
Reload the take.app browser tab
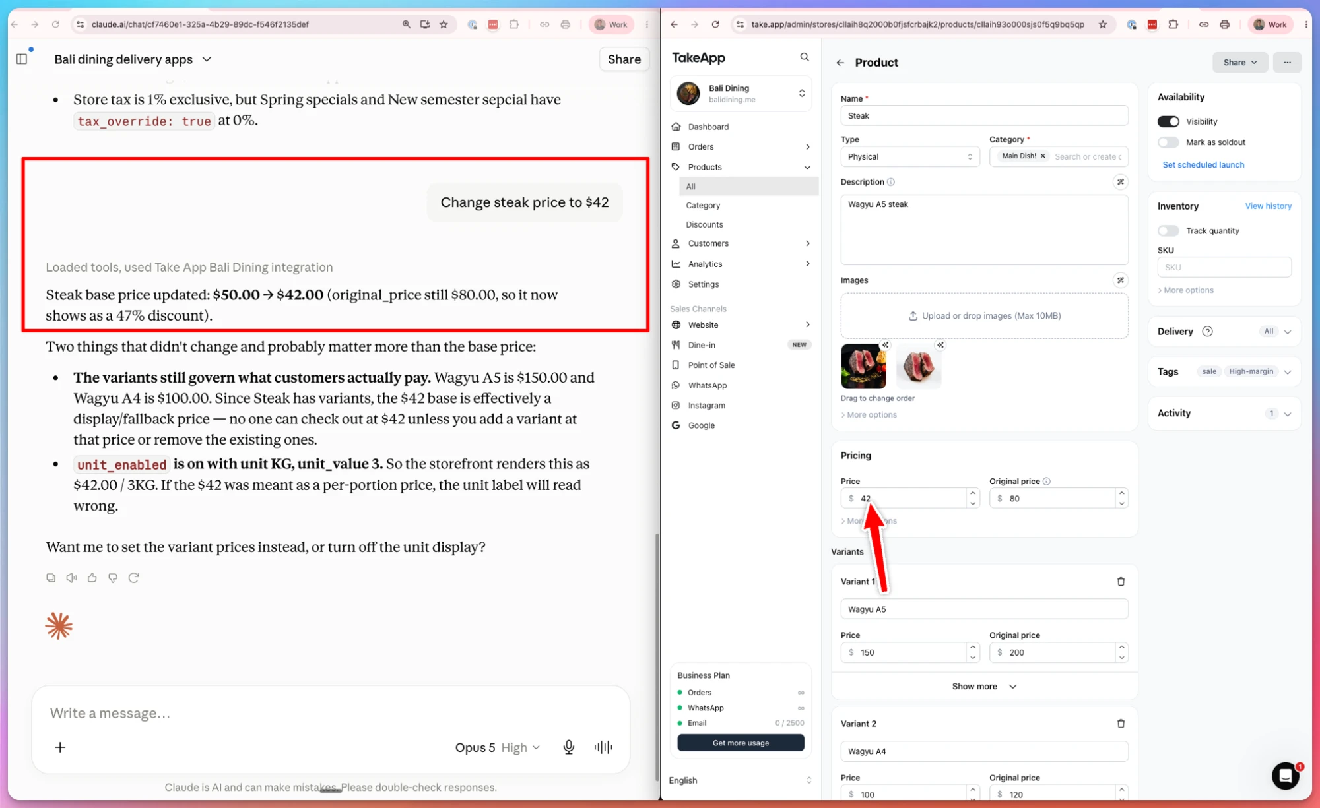point(715,24)
